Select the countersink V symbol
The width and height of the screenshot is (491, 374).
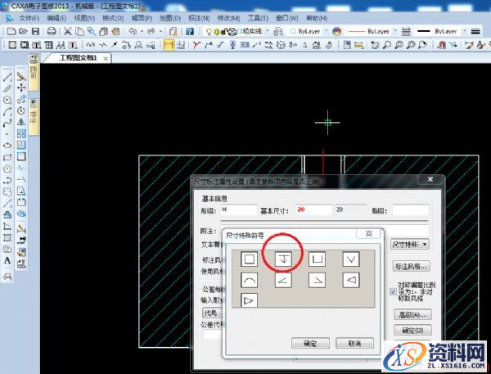click(351, 259)
